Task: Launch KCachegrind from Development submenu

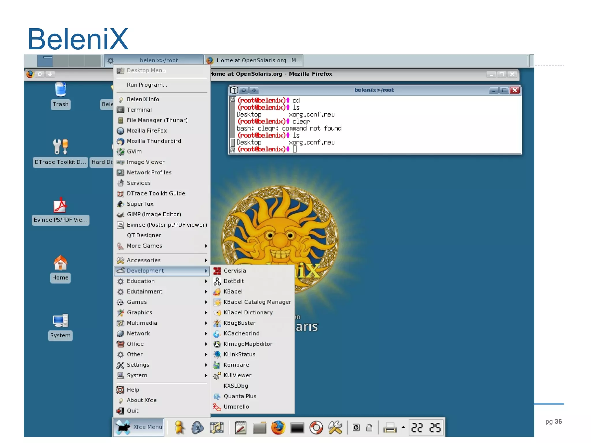Action: point(253,333)
